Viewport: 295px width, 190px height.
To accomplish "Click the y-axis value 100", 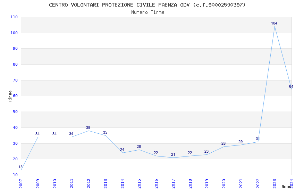I will pos(14,33).
